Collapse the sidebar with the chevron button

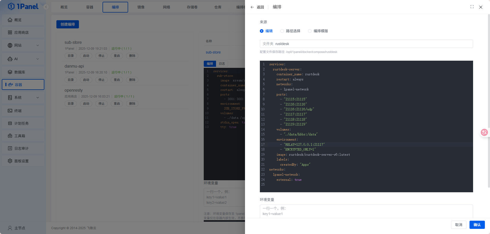pyautogui.click(x=46, y=7)
